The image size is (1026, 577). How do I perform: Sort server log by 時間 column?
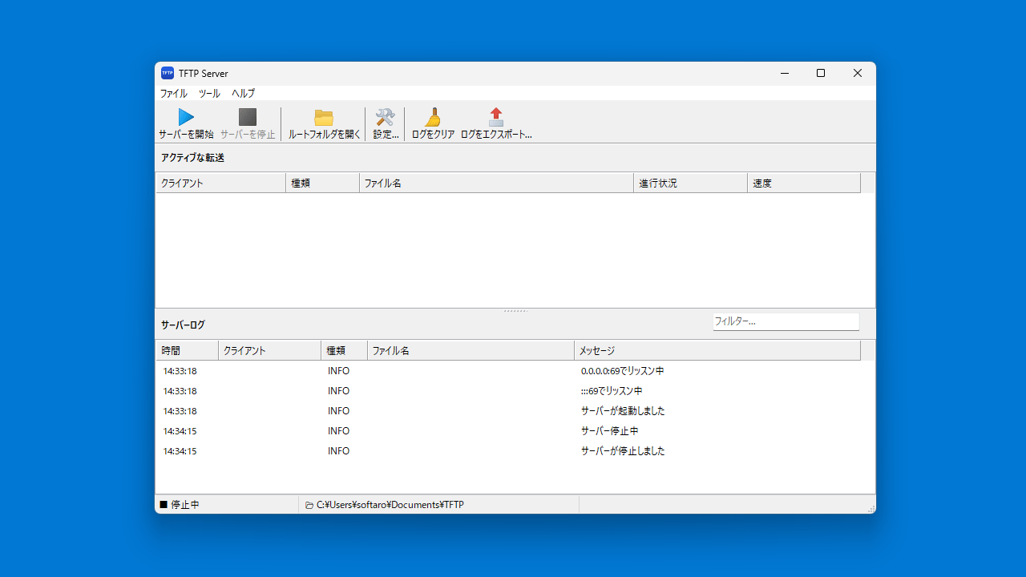click(187, 350)
